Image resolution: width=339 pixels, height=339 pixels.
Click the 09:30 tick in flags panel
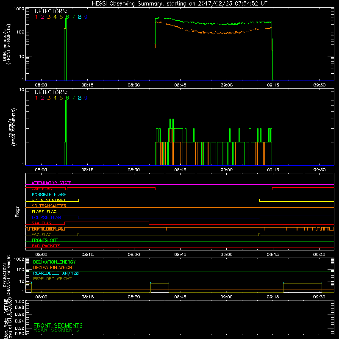point(319,255)
